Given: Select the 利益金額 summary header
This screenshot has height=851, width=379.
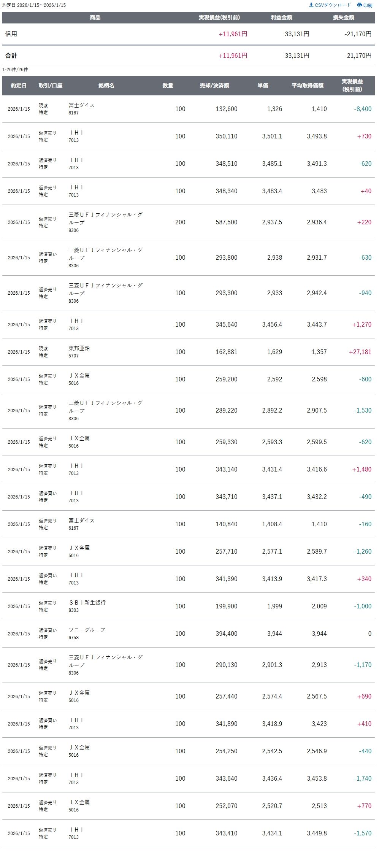Looking at the screenshot, I should coord(281,17).
